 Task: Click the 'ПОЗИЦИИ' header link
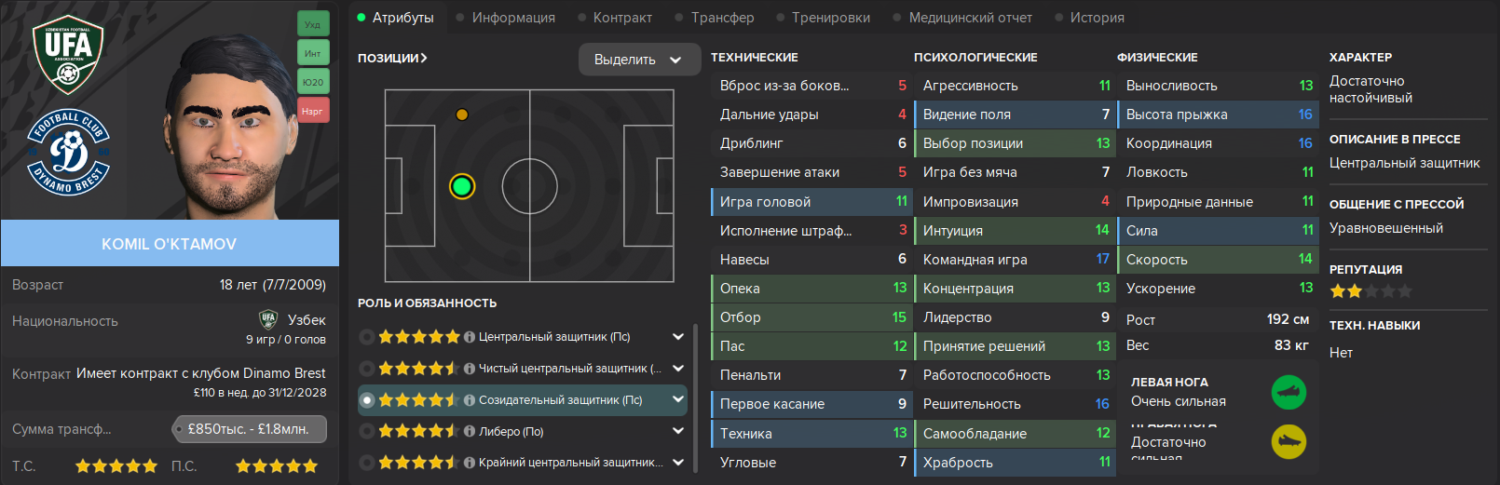tap(392, 58)
